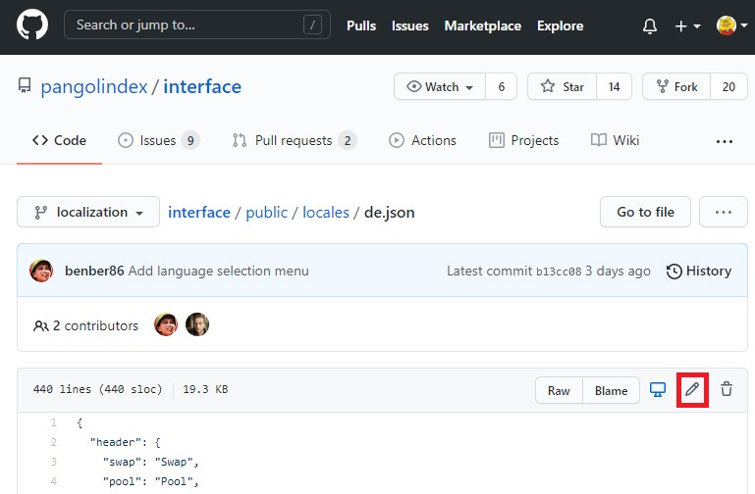
Task: Select line number 2
Action: [x=54, y=442]
